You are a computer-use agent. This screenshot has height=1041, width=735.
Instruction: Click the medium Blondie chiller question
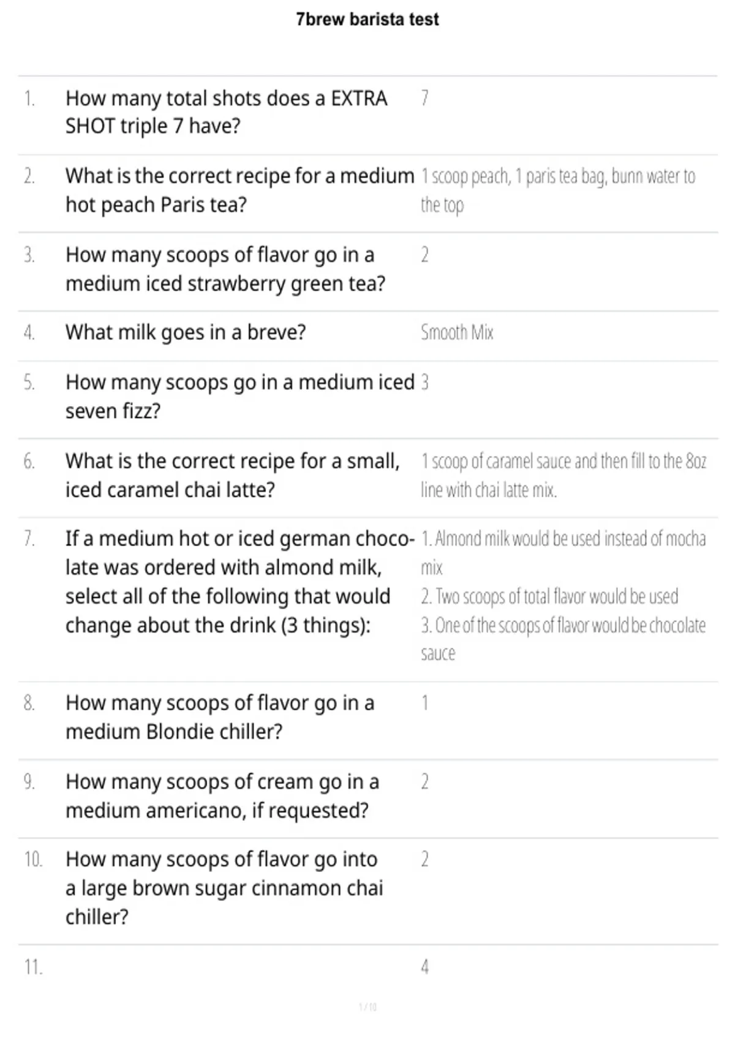coord(220,717)
